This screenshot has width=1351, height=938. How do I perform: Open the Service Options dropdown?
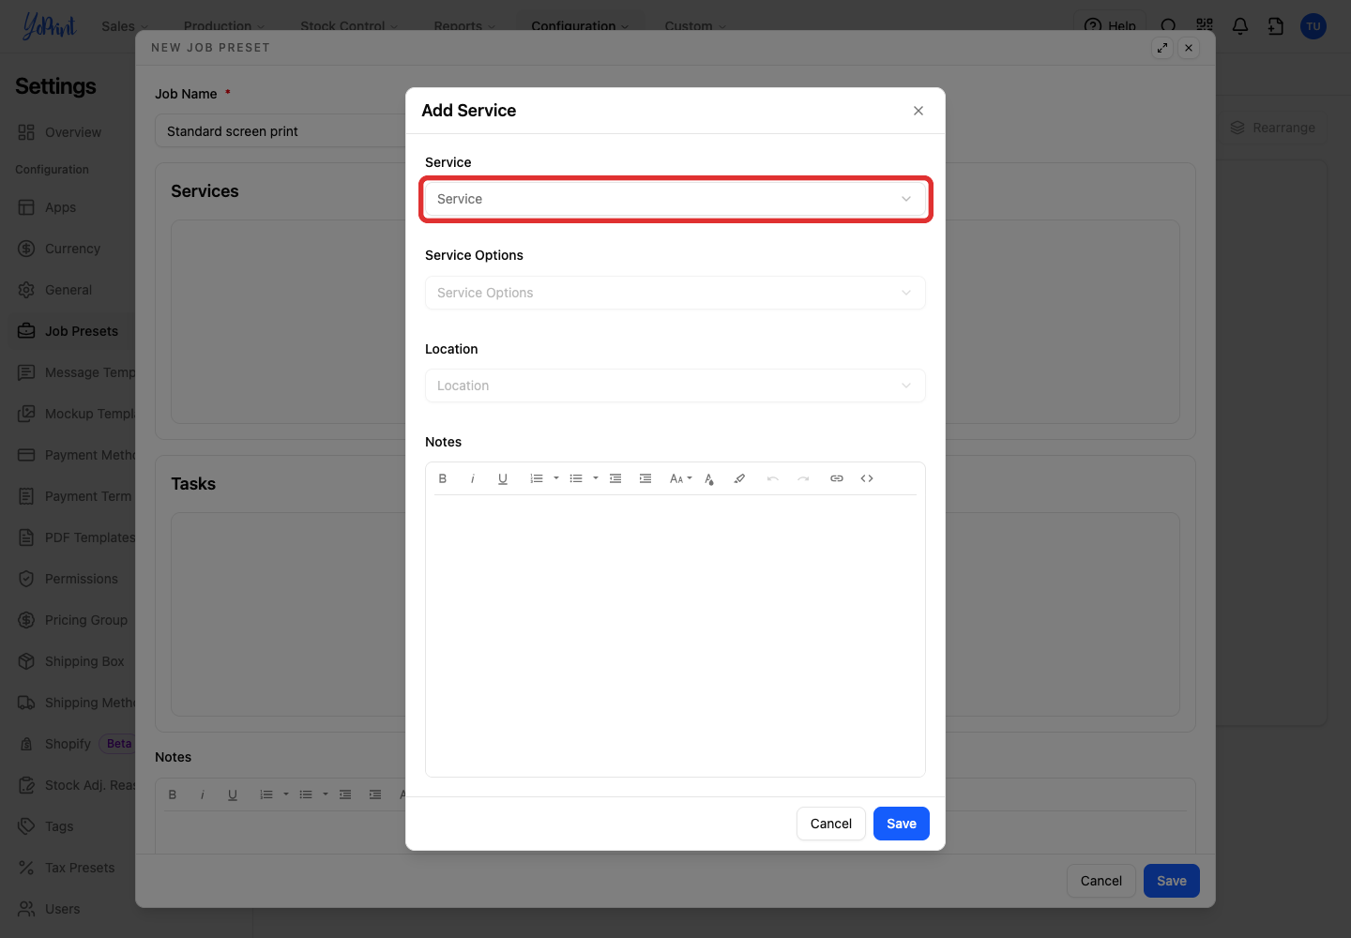(x=675, y=293)
